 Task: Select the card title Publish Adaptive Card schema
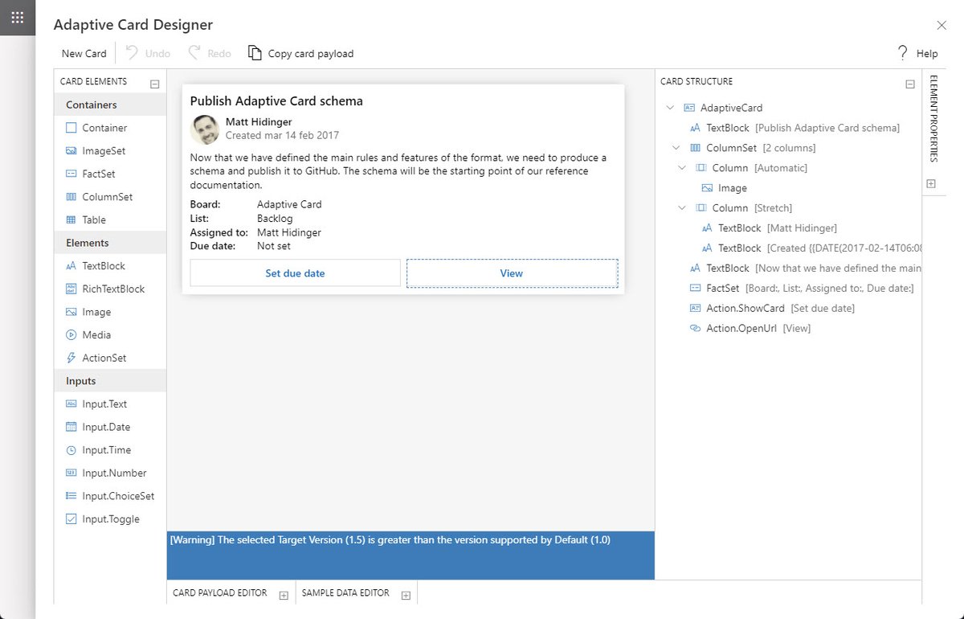pyautogui.click(x=276, y=101)
